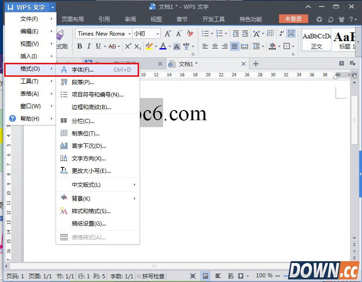Apply borders to paragraph

tap(287, 46)
